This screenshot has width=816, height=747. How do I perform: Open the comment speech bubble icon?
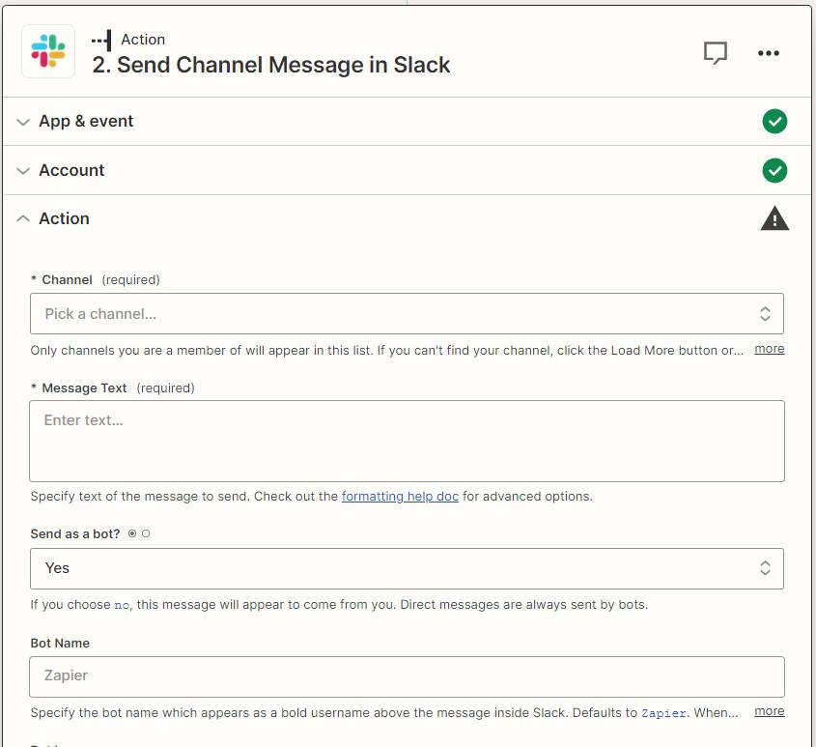715,53
